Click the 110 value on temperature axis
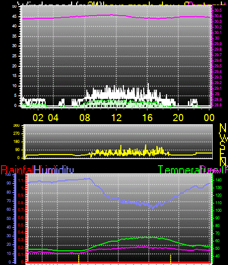The height and width of the screenshot is (265, 228). [218, 203]
